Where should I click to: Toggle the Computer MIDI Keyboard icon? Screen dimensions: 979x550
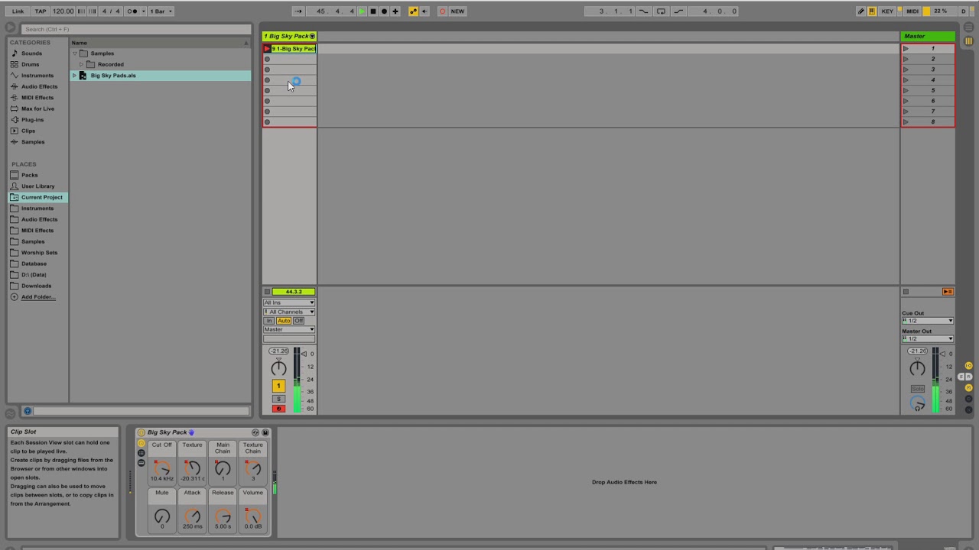click(872, 11)
